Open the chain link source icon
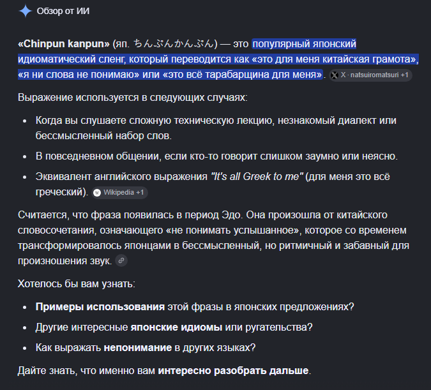 121,260
